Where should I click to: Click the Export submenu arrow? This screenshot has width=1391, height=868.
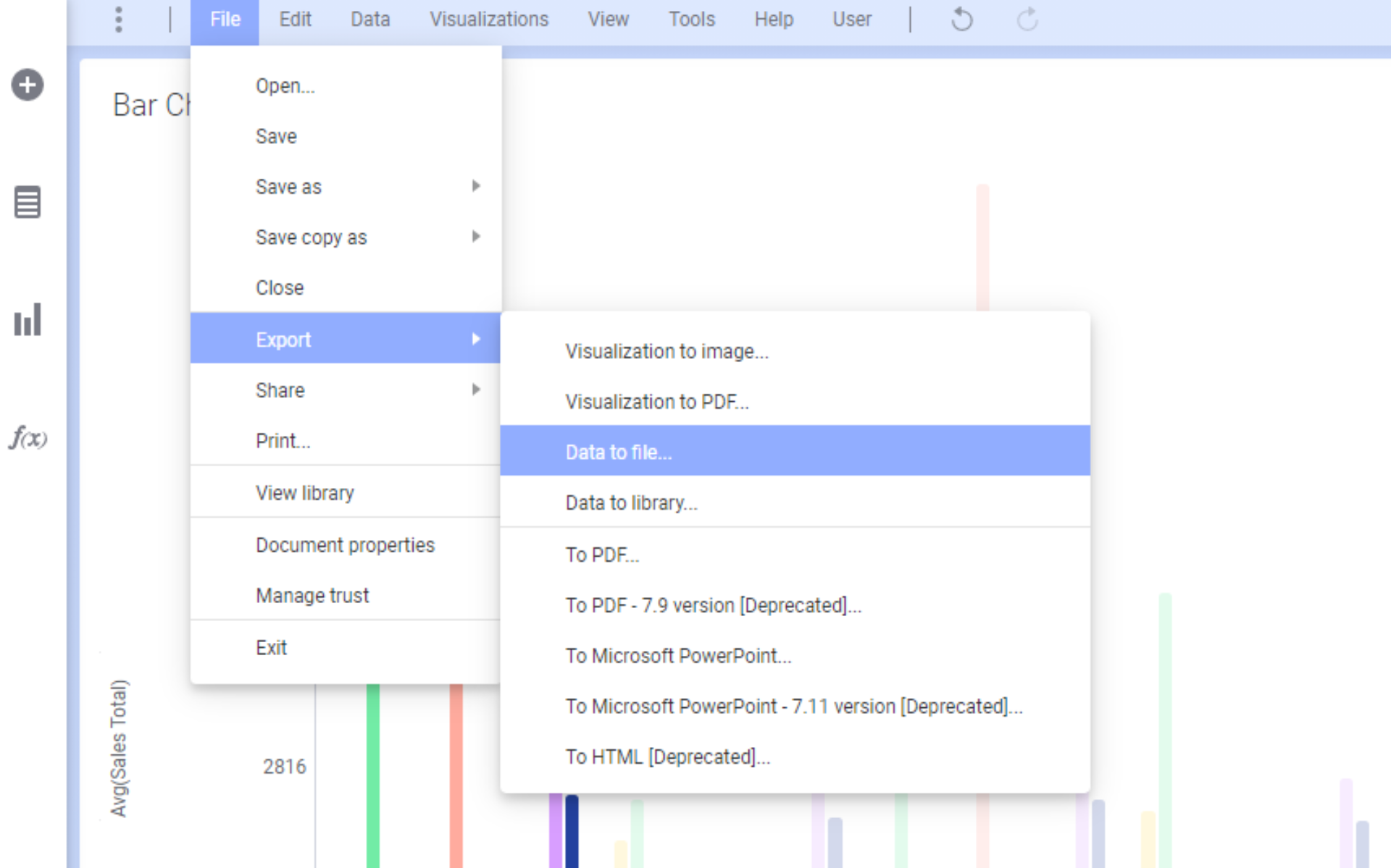coord(476,339)
